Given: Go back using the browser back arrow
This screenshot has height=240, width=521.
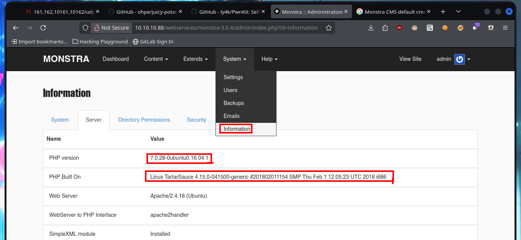Looking at the screenshot, I should pos(16,28).
